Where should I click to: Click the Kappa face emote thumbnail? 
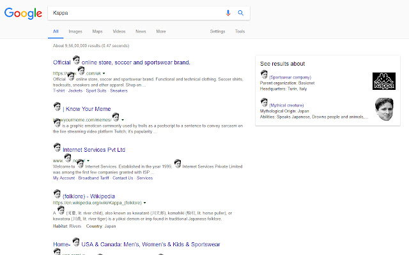click(x=383, y=109)
